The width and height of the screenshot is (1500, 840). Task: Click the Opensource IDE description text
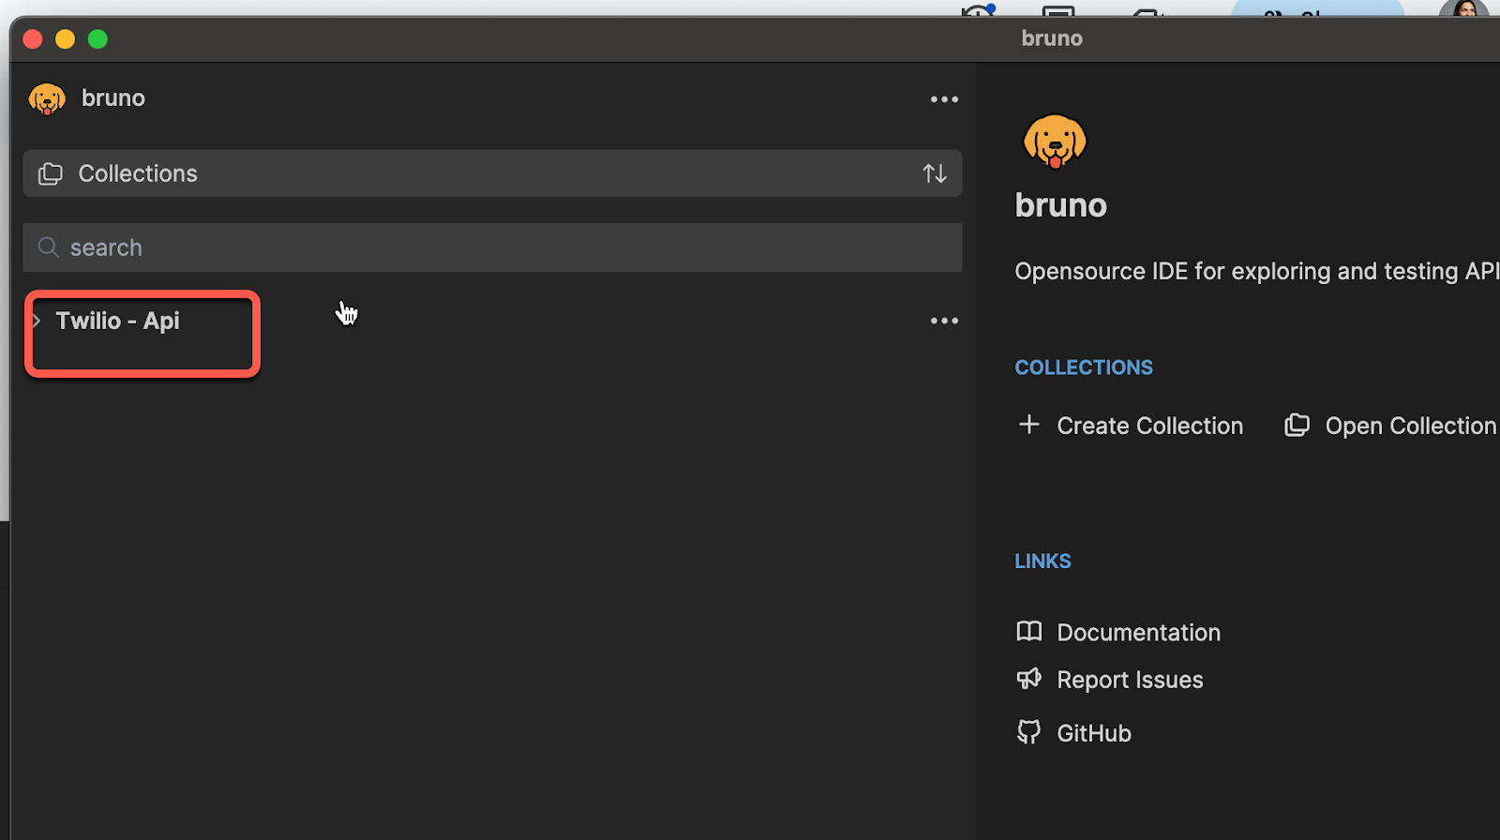pyautogui.click(x=1256, y=271)
